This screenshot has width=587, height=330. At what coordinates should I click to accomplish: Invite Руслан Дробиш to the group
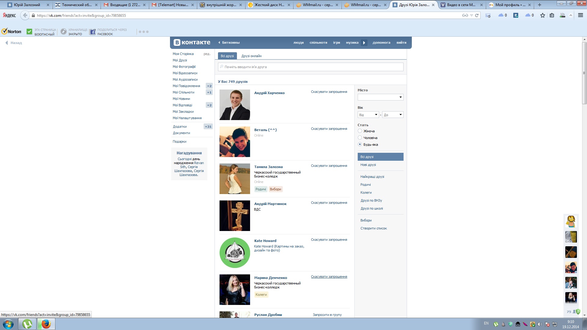pos(327,315)
